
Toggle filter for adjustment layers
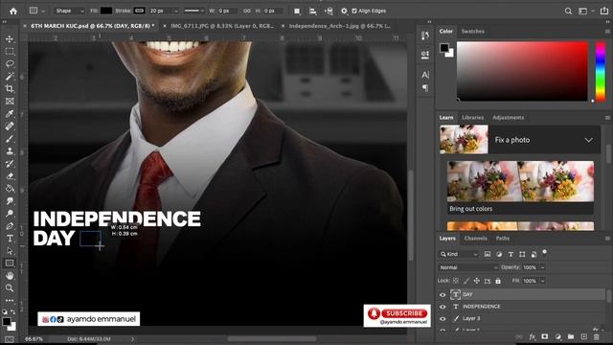(499, 254)
